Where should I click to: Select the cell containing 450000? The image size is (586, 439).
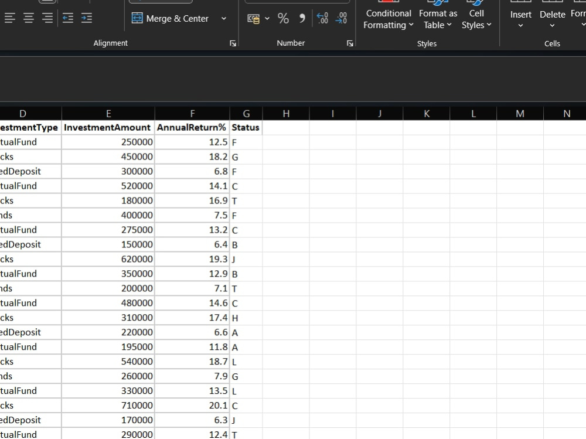108,156
